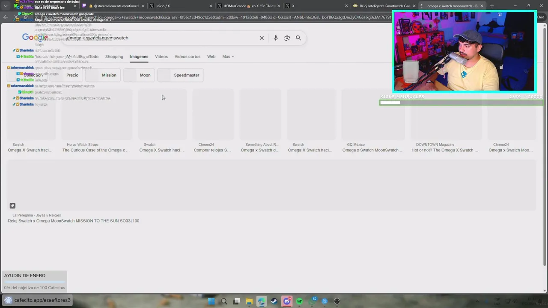Close the 'Inicio / X' tab

click(211, 6)
